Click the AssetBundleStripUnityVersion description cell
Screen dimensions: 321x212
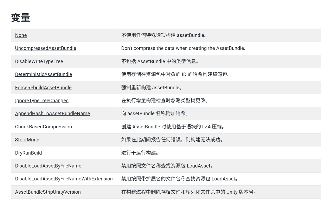pos(189,192)
